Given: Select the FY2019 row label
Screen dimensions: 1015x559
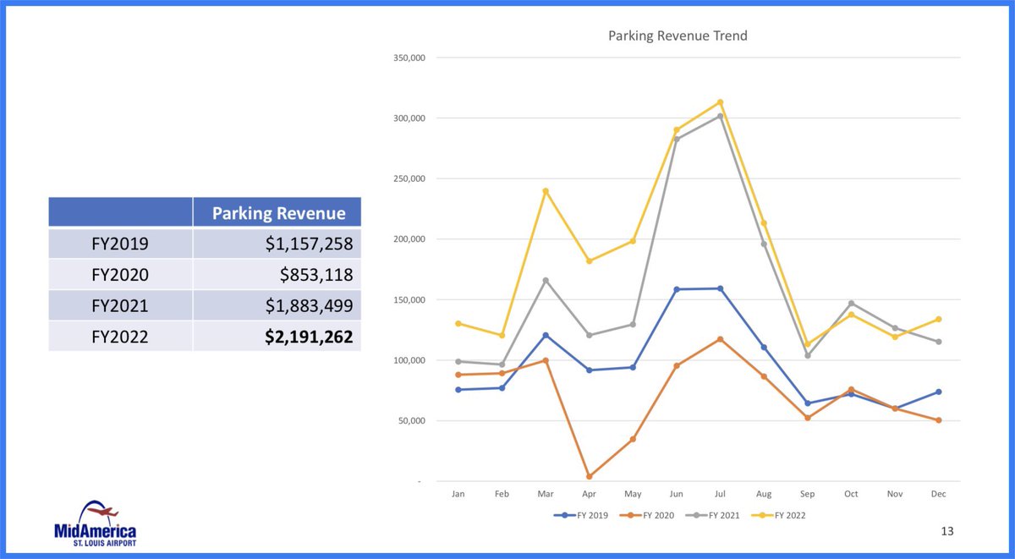Looking at the screenshot, I should (x=120, y=244).
